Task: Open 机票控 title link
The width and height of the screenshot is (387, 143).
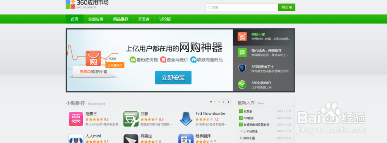Action: [x=146, y=136]
